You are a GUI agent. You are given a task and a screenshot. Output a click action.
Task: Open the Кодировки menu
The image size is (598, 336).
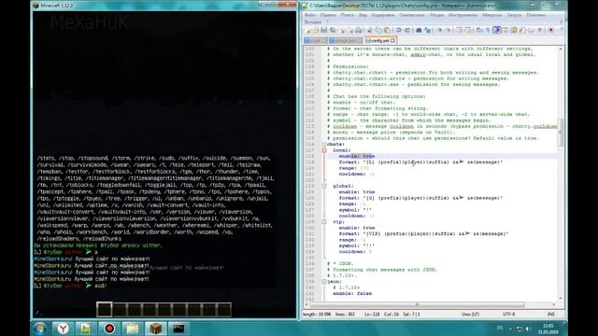tap(383, 15)
